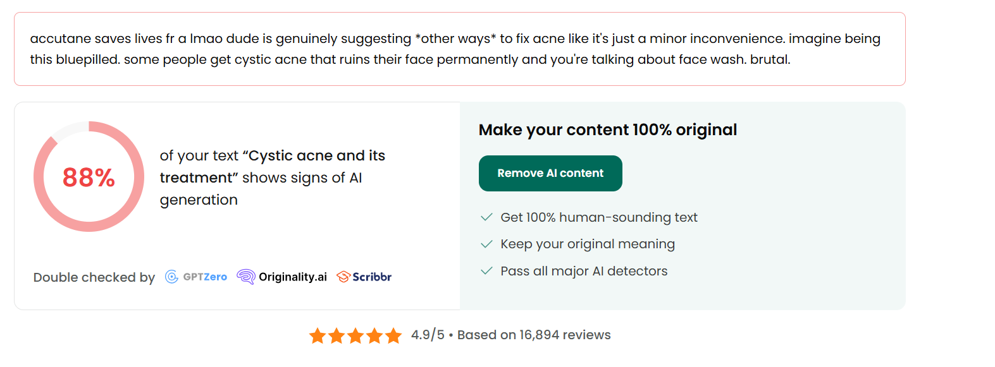This screenshot has height=367, width=995.
Task: Click the GPTZero logo icon
Action: click(171, 277)
